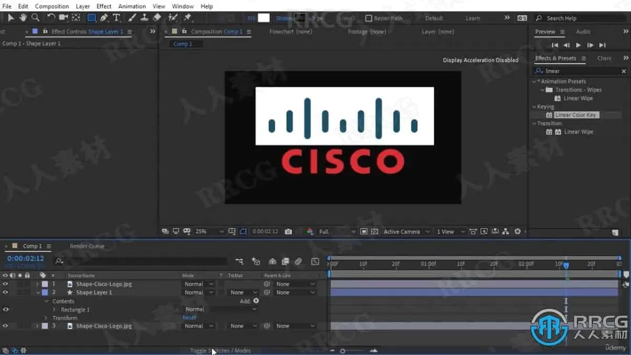Collapse the Keying effects category
This screenshot has height=355, width=631.
click(x=535, y=107)
